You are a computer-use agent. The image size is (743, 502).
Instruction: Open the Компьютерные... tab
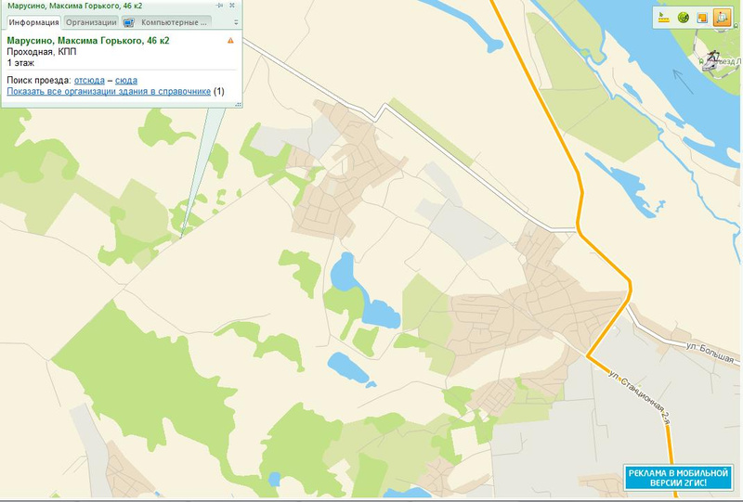coord(167,22)
